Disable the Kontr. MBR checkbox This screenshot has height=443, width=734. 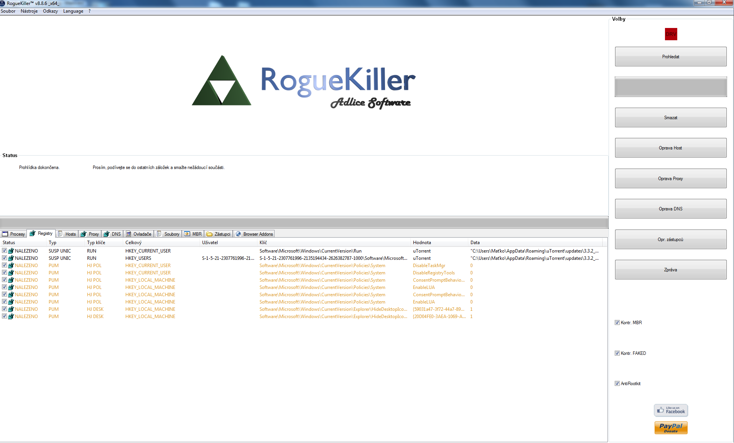[617, 323]
